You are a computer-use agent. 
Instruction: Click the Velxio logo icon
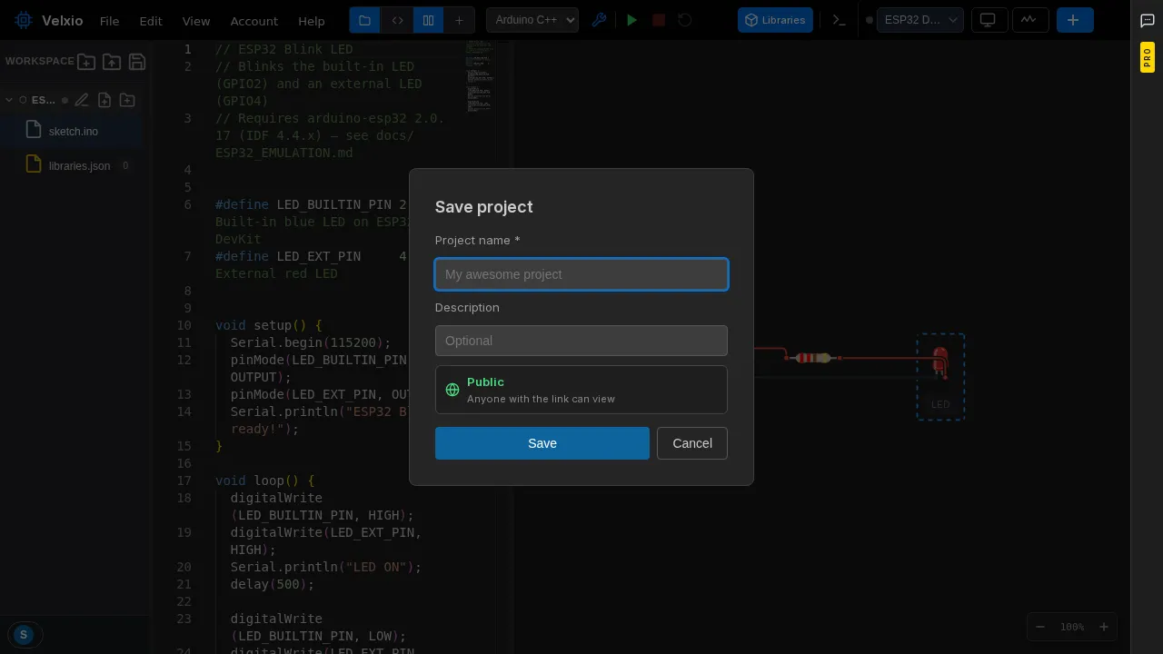(24, 20)
